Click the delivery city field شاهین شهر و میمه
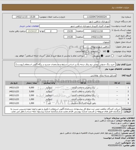The image size is (136, 150). (97, 47)
